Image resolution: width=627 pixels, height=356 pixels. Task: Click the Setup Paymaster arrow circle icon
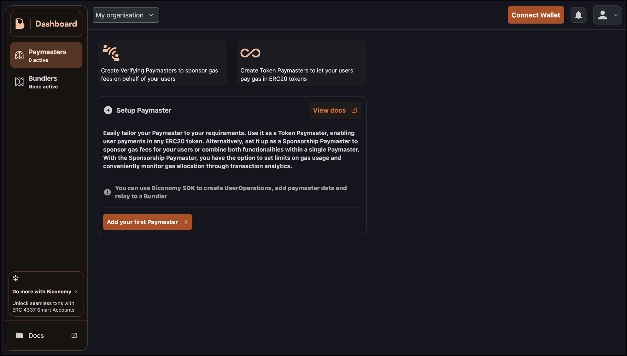[x=108, y=110]
